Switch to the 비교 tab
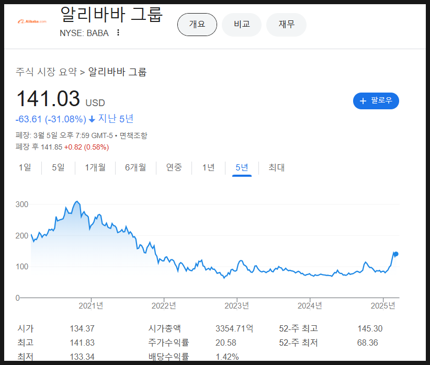Screen dimensions: 430x365 click(242, 25)
